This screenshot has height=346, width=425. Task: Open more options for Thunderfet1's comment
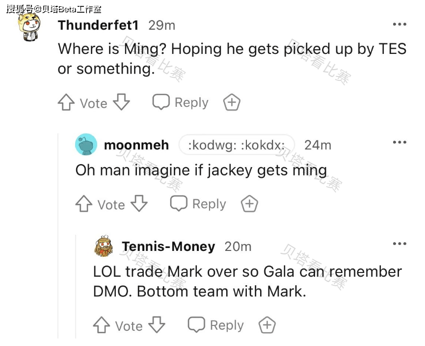pyautogui.click(x=399, y=25)
